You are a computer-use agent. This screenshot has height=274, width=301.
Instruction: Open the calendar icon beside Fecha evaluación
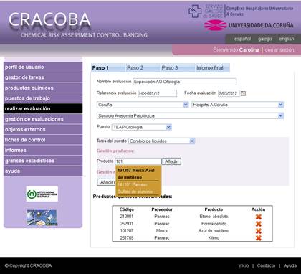tap(243, 93)
